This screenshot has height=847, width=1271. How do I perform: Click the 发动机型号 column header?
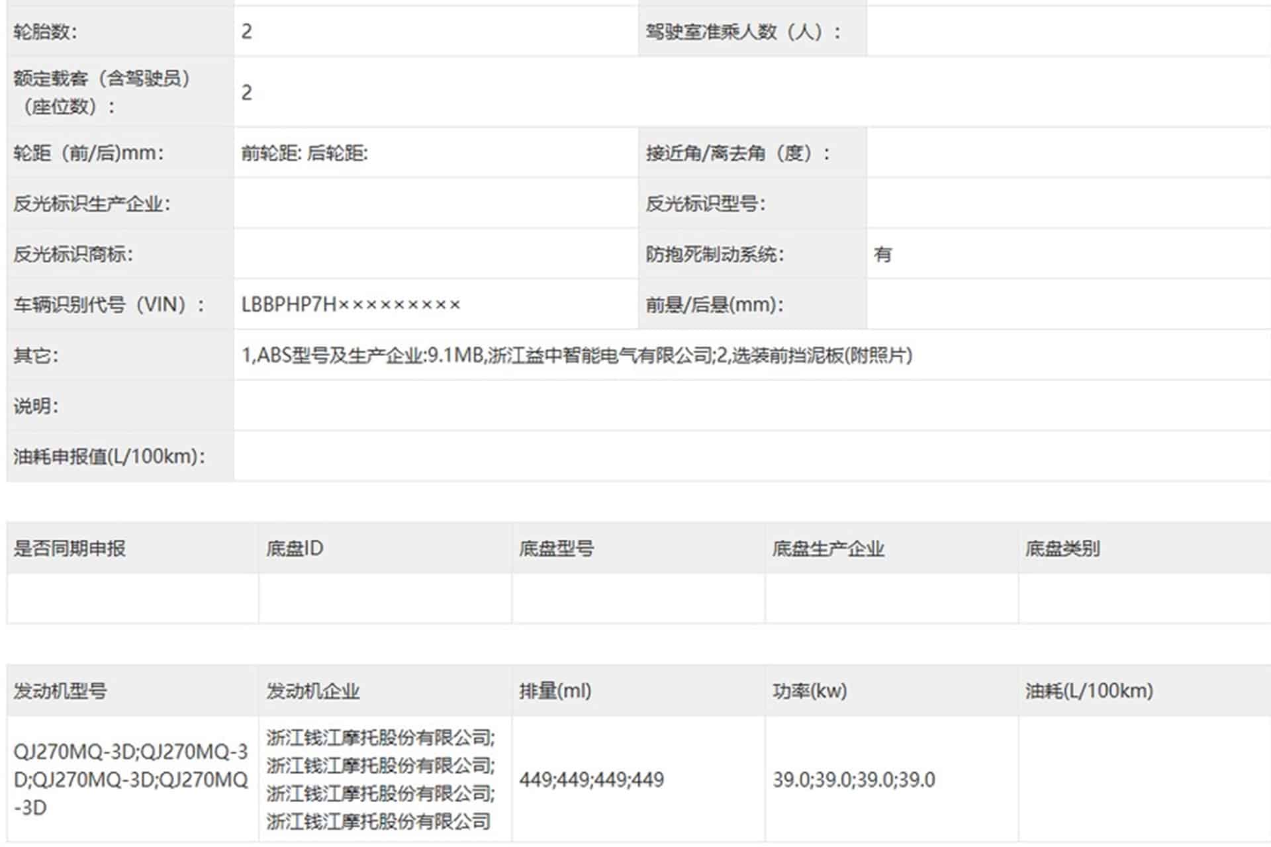[60, 691]
